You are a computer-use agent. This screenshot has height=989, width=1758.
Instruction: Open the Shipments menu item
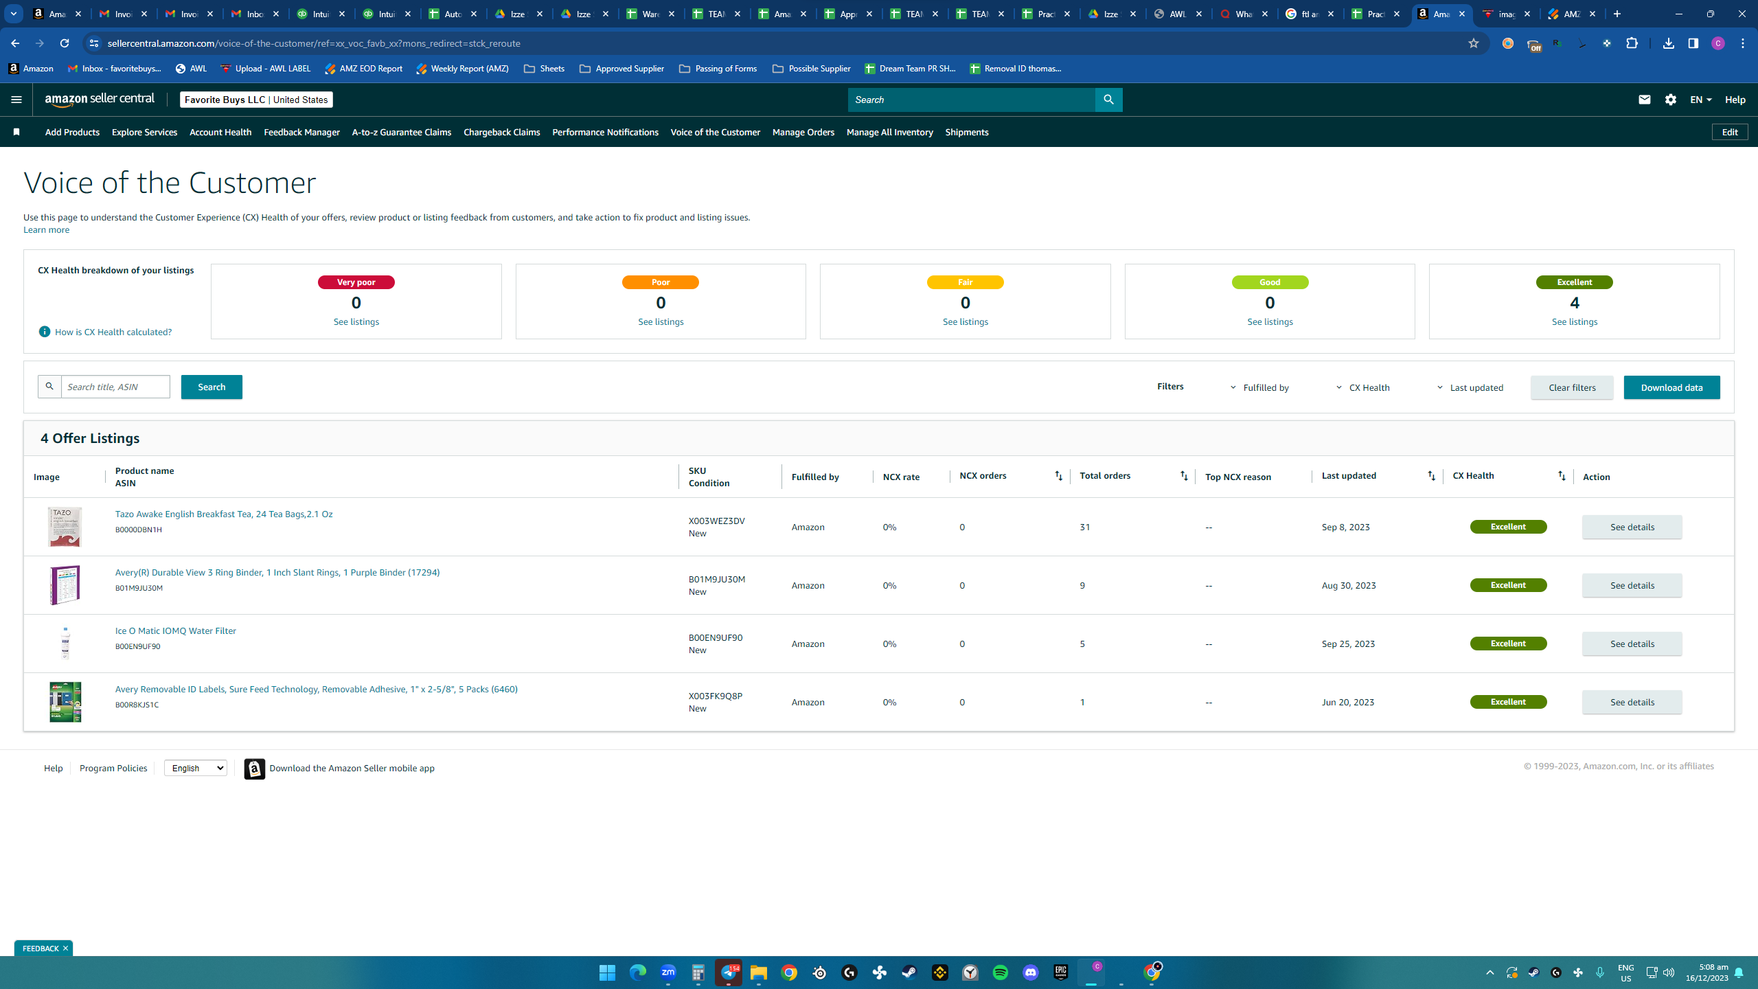tap(967, 132)
